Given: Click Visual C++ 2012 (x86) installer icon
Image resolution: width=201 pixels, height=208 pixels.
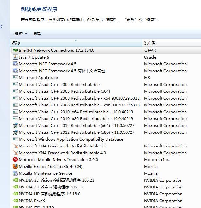Looking at the screenshot, I should coord(15,132).
